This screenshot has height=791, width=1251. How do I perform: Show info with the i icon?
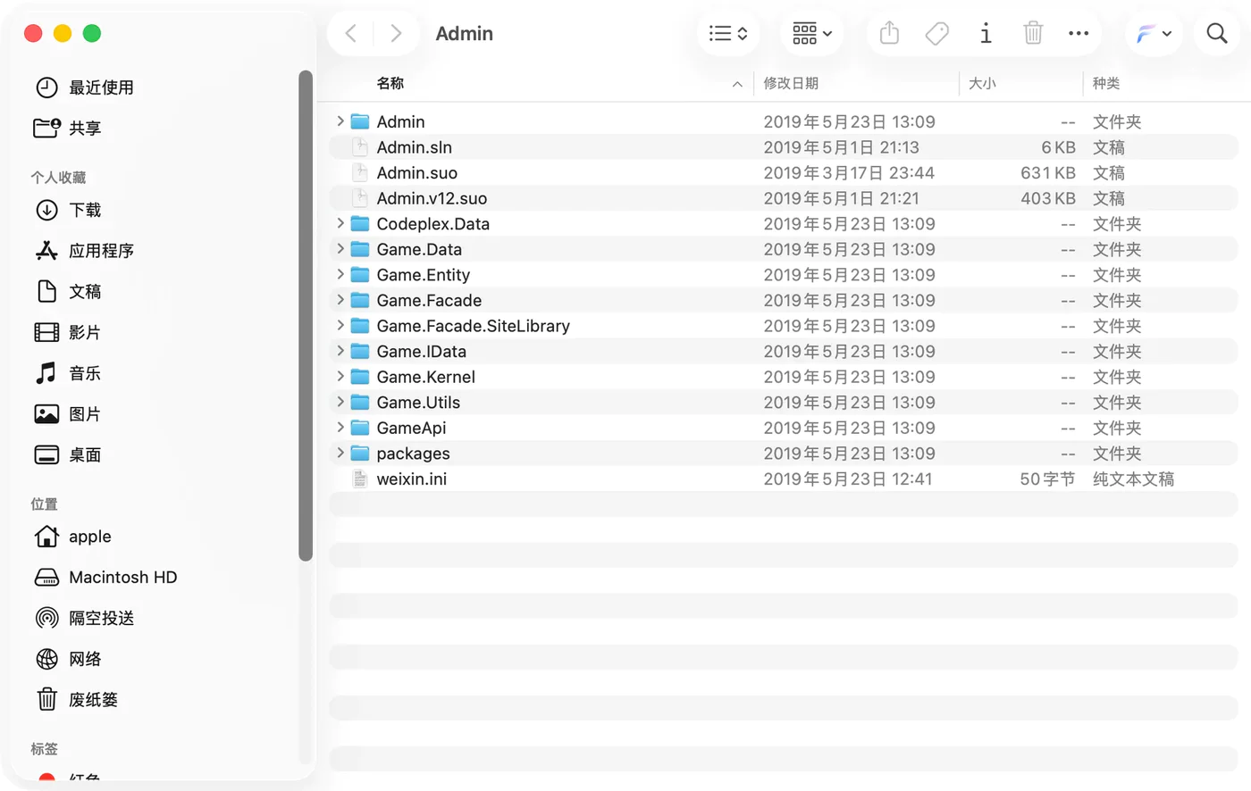coord(986,34)
